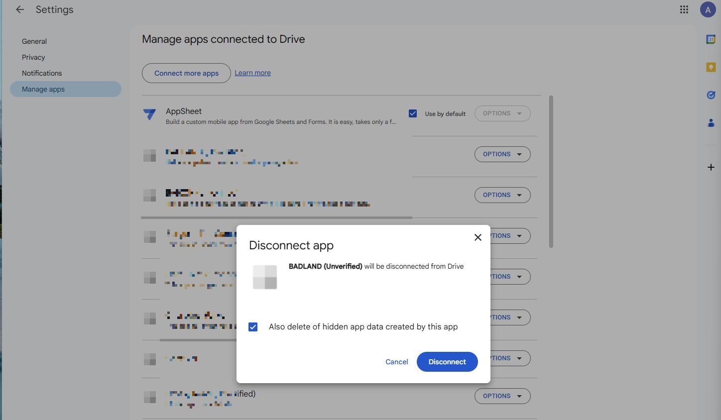Open the account avatar menu
Screen dimensions: 721x420
(x=708, y=9)
